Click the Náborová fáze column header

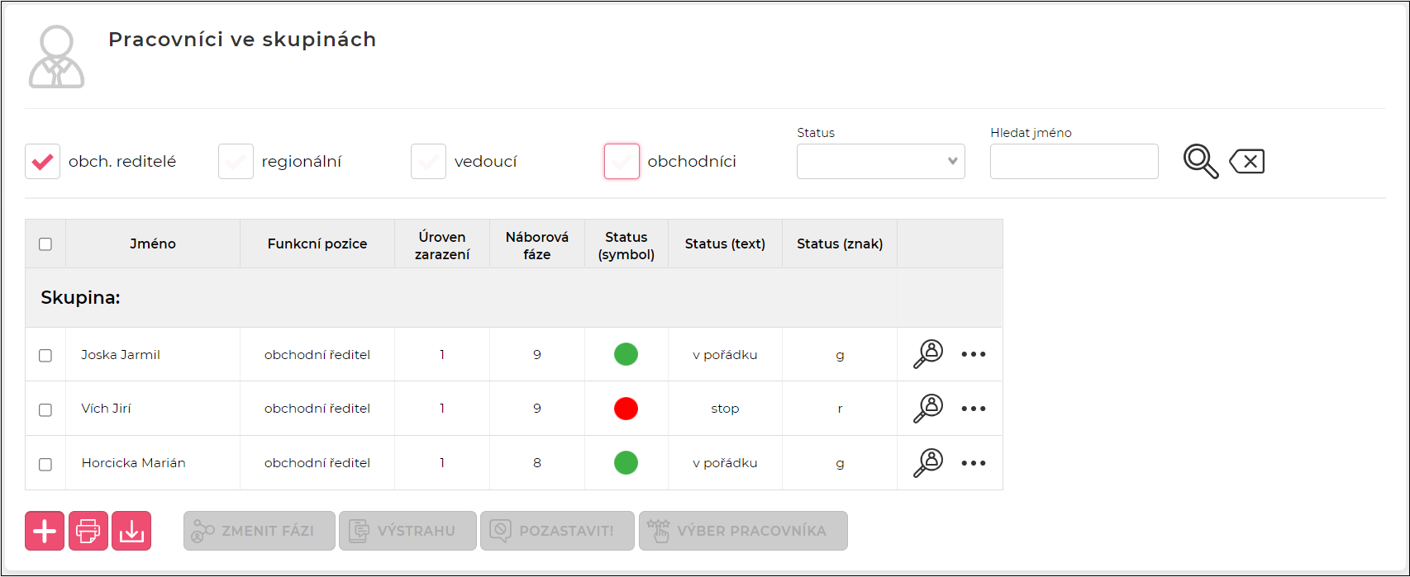[537, 245]
